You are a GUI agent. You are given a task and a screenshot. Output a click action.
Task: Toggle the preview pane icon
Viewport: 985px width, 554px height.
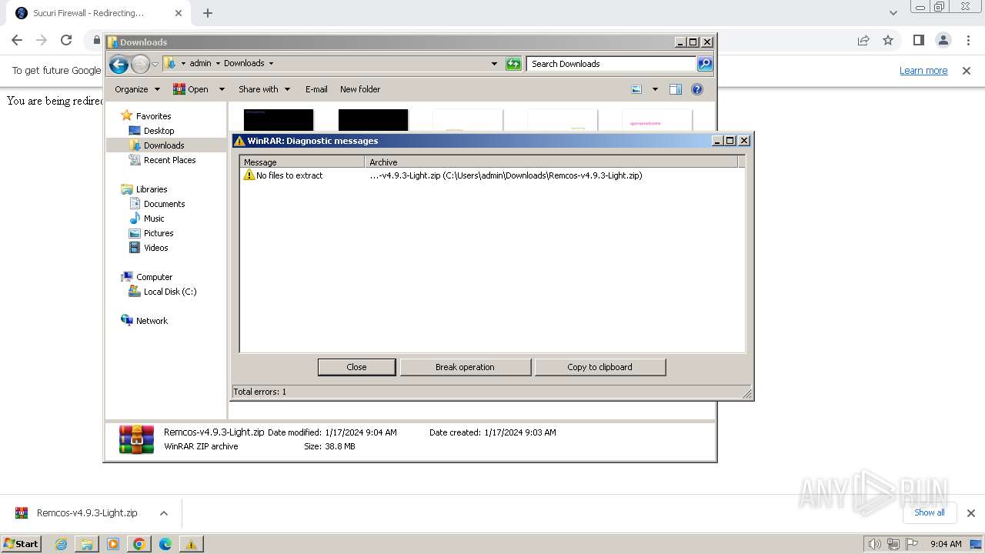[676, 89]
